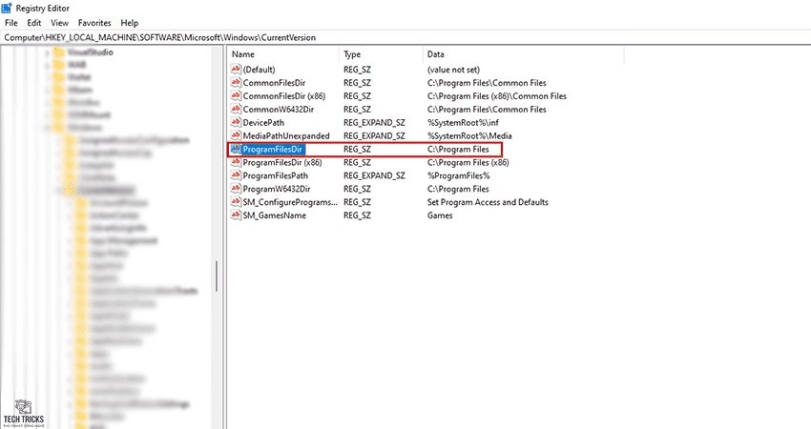Click the data "Games"
Image resolution: width=811 pixels, height=429 pixels.
(440, 215)
